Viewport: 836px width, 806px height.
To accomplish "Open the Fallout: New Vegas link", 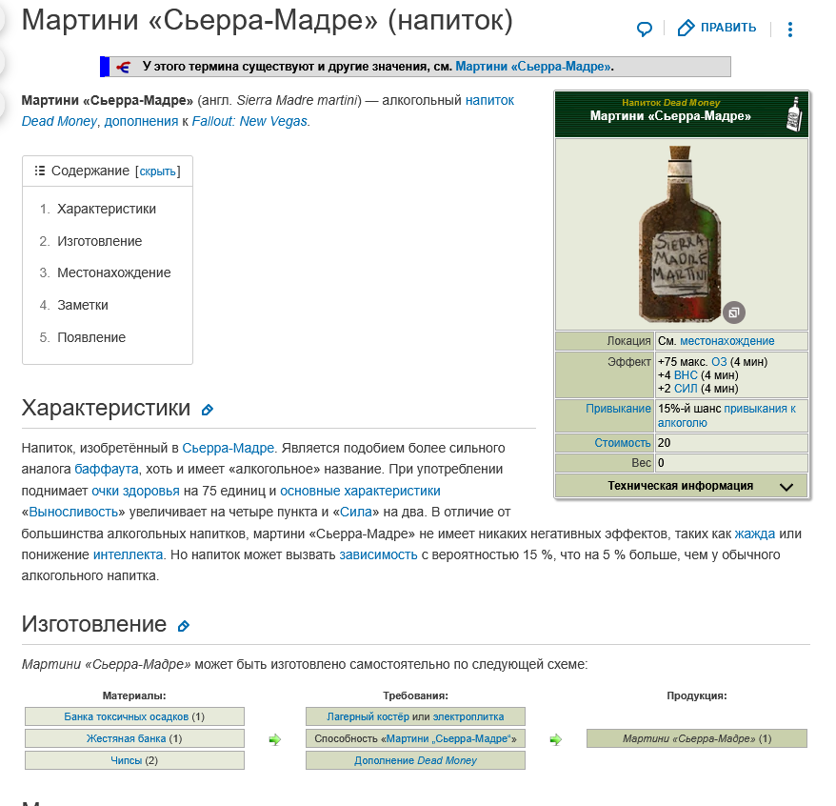I will click(x=249, y=121).
